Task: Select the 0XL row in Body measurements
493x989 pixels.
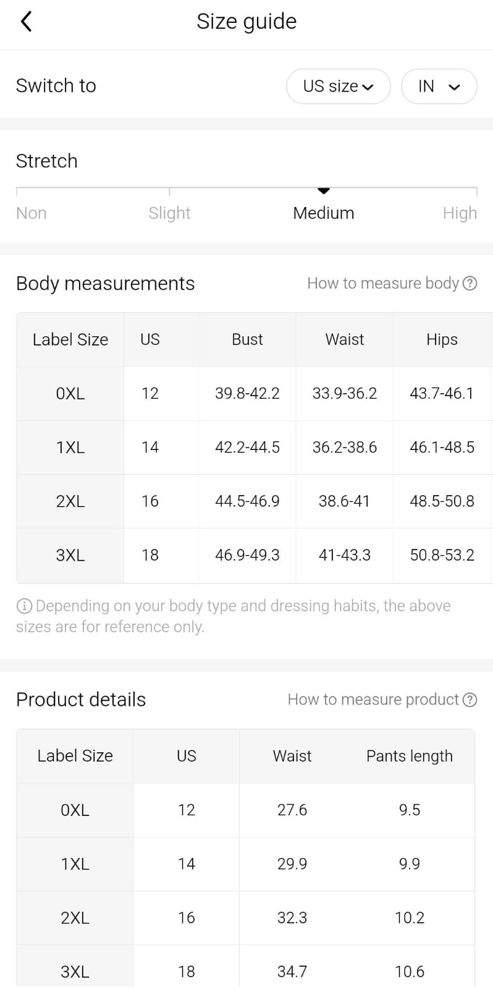Action: (70, 393)
